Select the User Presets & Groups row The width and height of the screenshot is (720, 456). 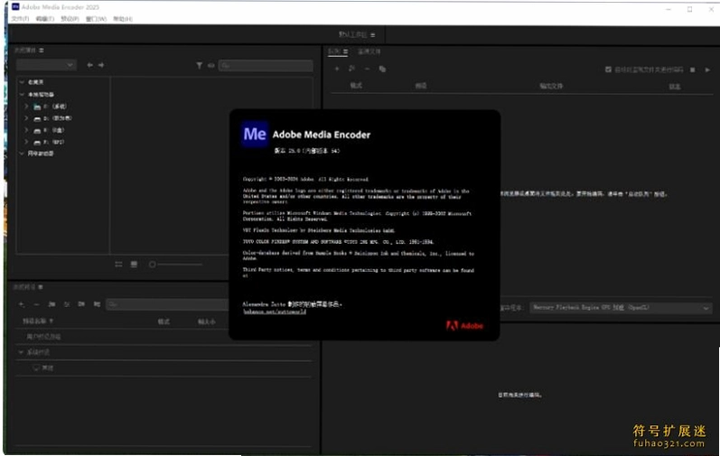tap(163, 337)
